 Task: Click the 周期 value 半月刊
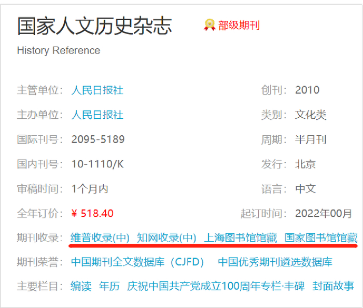(311, 139)
